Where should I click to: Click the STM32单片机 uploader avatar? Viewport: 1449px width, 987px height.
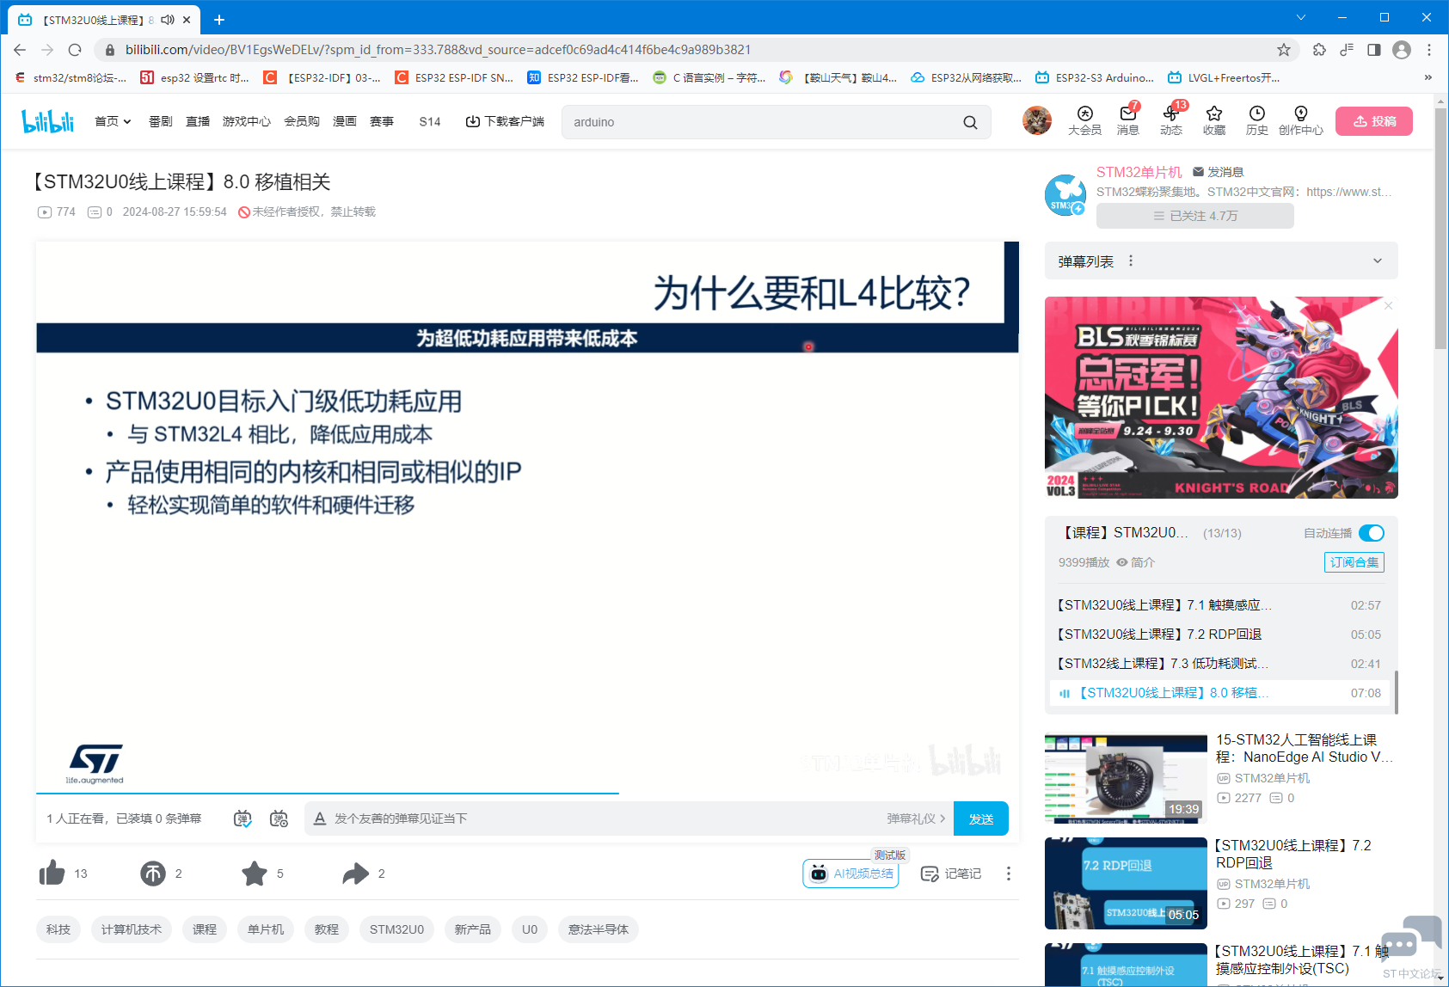1065,194
